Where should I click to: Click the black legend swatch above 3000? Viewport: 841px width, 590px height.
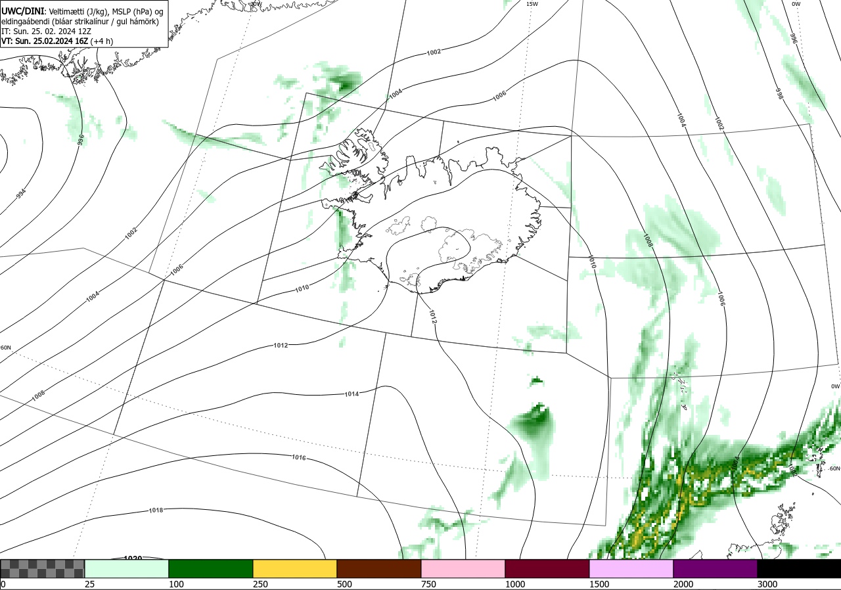[x=799, y=568]
